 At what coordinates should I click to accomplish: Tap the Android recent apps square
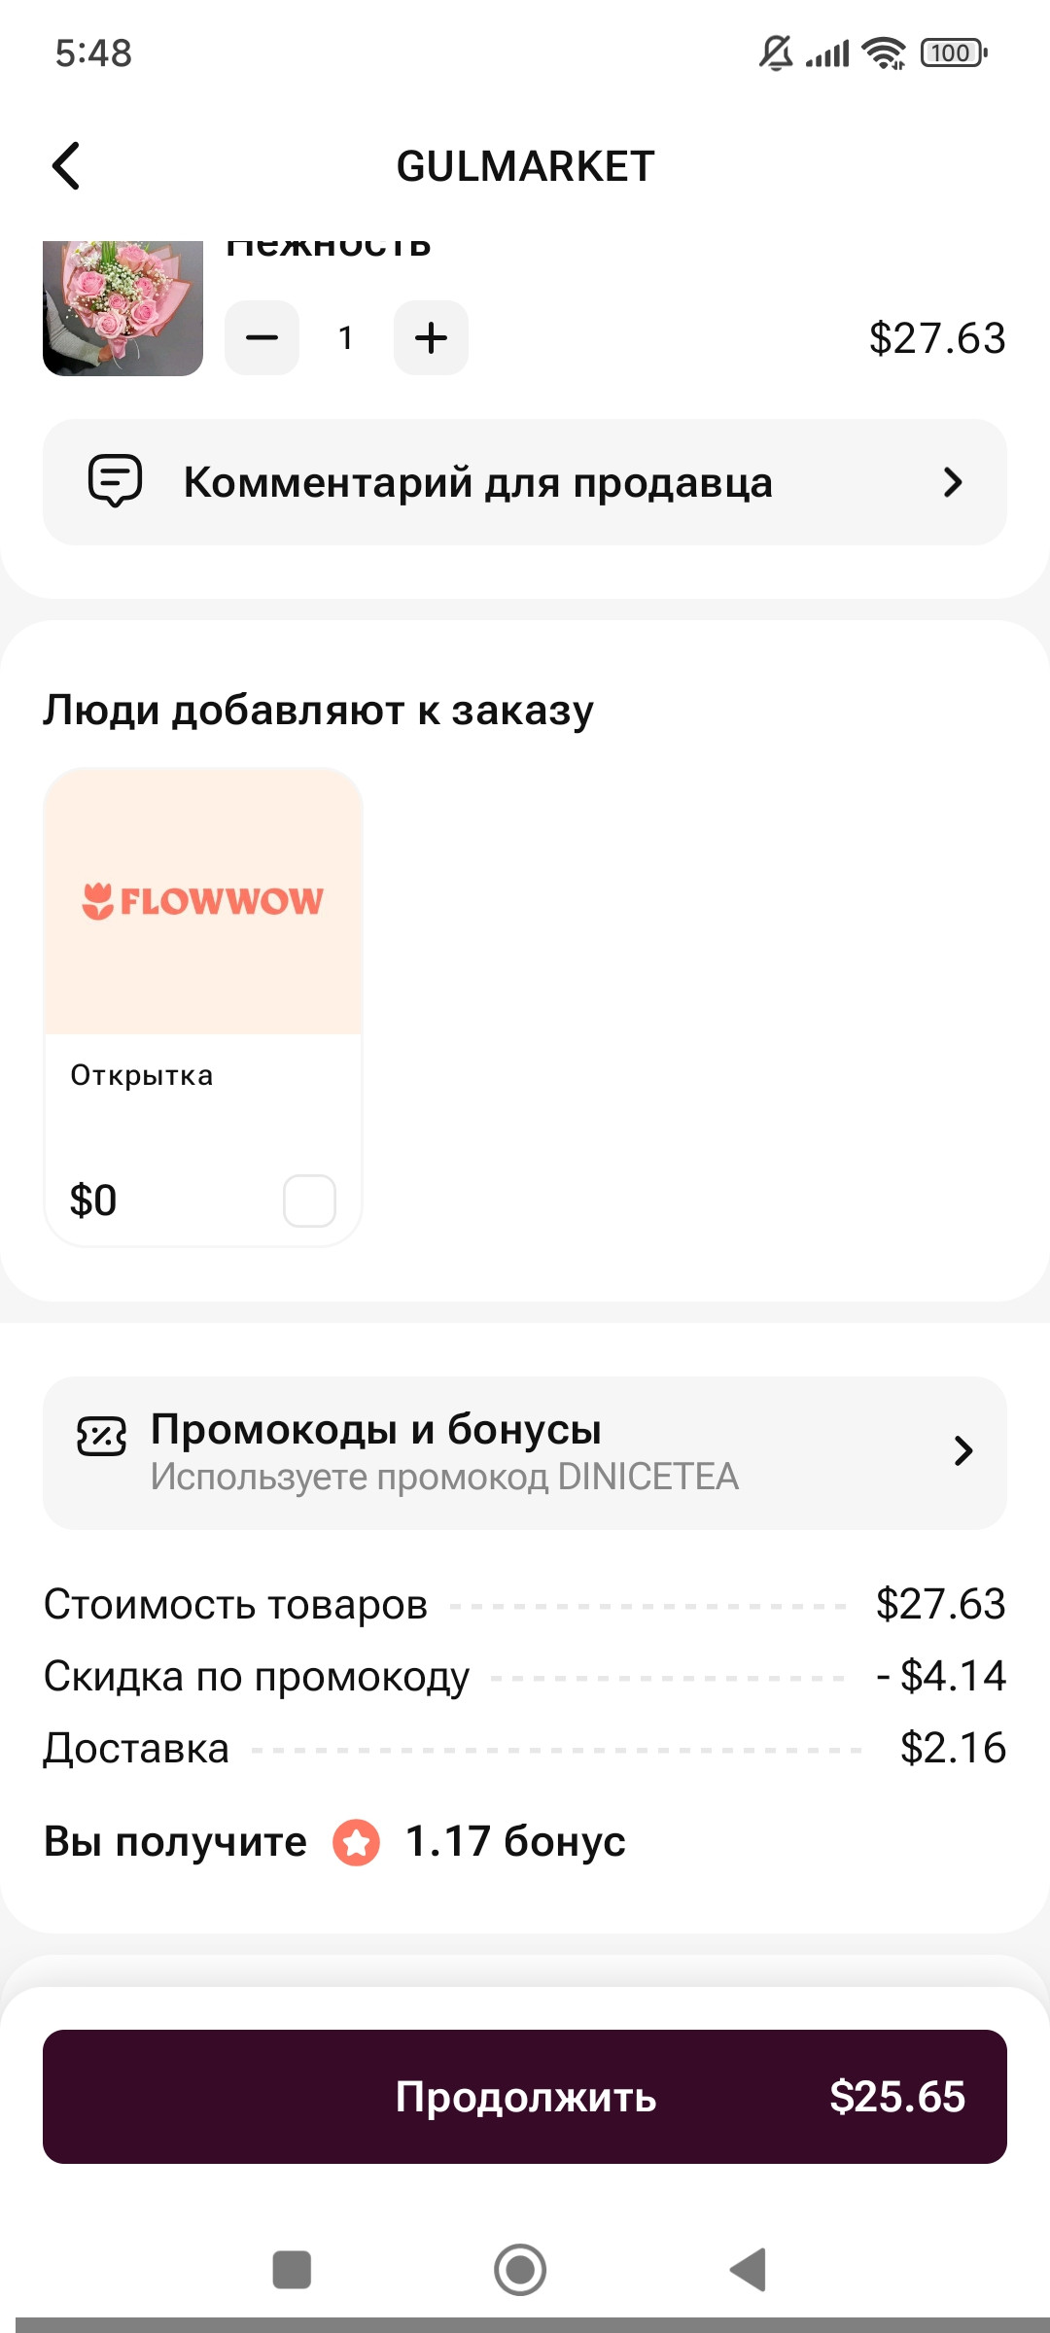click(x=292, y=2270)
